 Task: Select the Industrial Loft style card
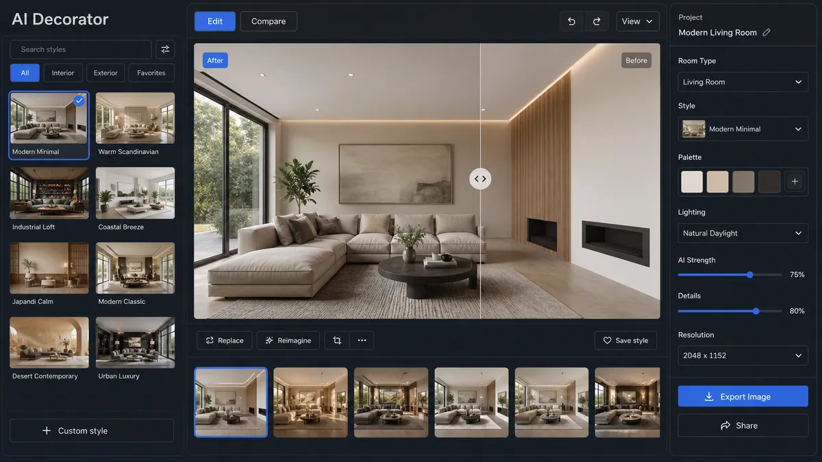49,200
